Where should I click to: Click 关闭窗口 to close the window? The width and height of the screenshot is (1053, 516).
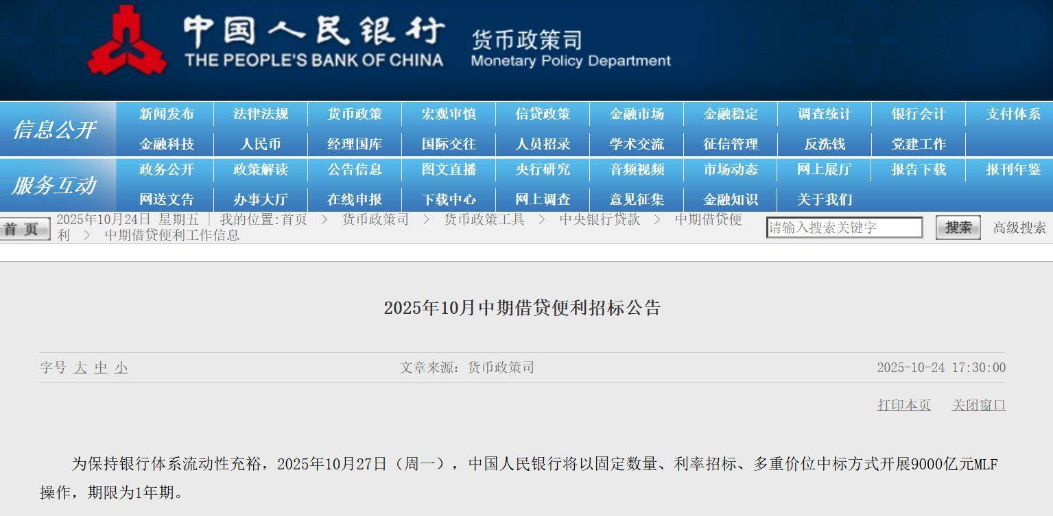click(979, 405)
